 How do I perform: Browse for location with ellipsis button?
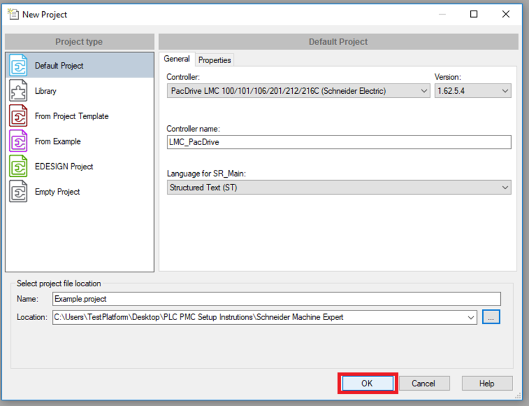click(491, 317)
